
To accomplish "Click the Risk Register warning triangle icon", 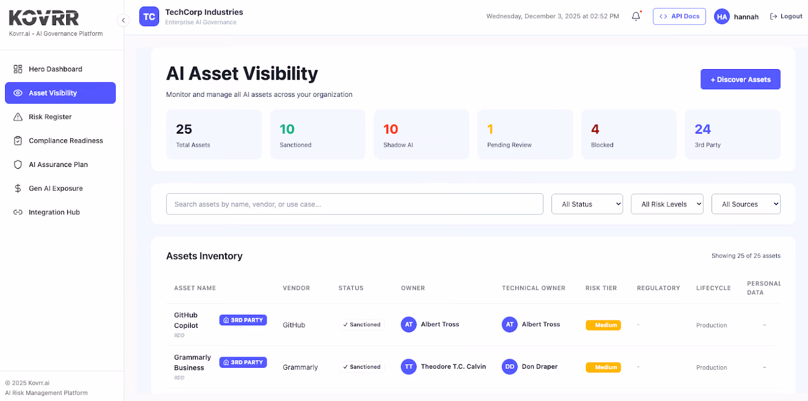I will 18,117.
